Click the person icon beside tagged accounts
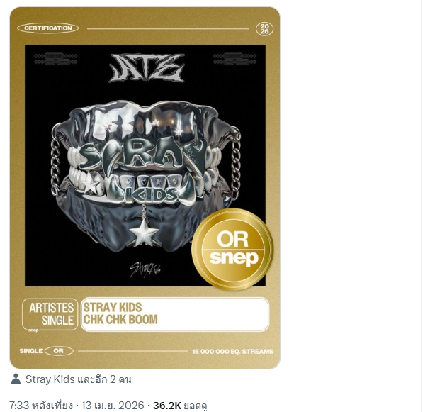This screenshot has height=412, width=430. point(16,379)
